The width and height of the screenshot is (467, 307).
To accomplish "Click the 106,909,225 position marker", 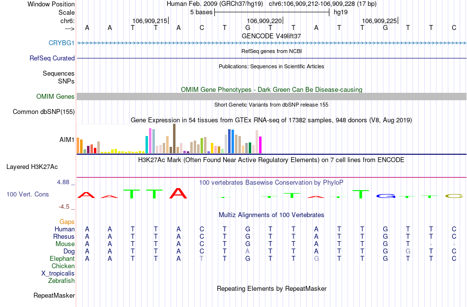I will coord(379,21).
